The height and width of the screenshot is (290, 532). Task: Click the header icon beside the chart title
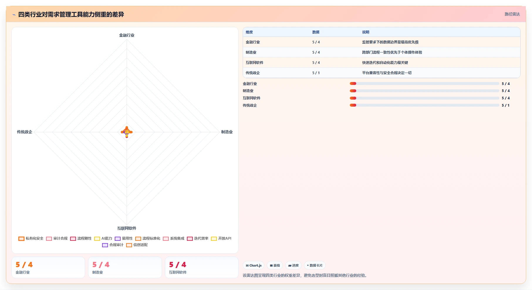(14, 15)
